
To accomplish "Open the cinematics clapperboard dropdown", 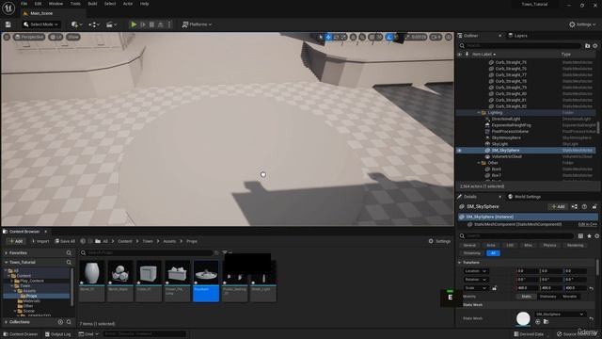I will pos(112,24).
